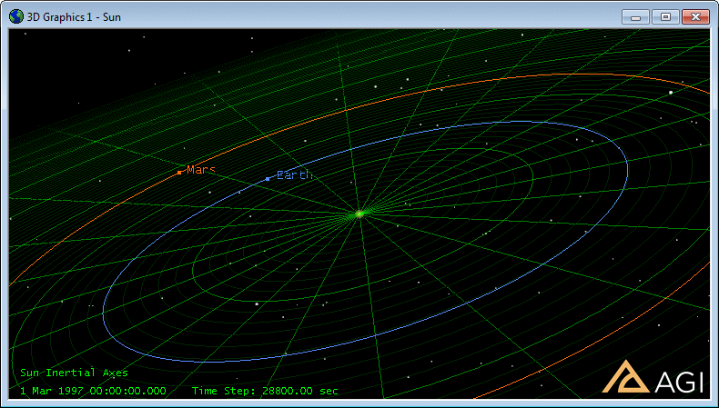
Task: Select the blue Earth marker dot
Action: point(267,179)
